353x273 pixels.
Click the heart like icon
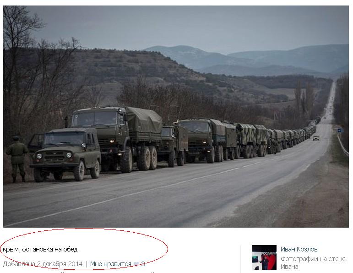(136, 264)
